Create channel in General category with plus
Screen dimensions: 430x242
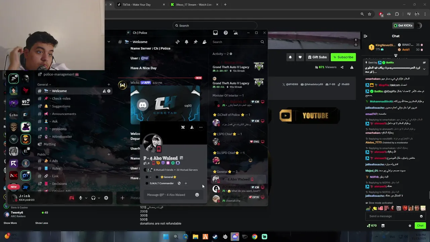point(109,84)
